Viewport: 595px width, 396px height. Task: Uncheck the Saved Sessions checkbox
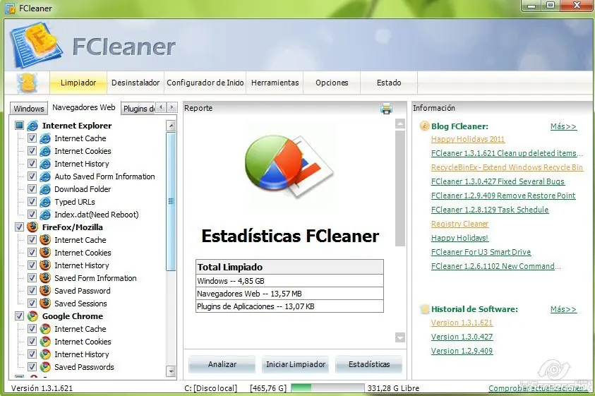(32, 304)
